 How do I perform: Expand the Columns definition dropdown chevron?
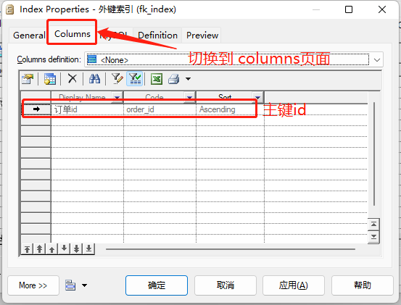point(377,60)
